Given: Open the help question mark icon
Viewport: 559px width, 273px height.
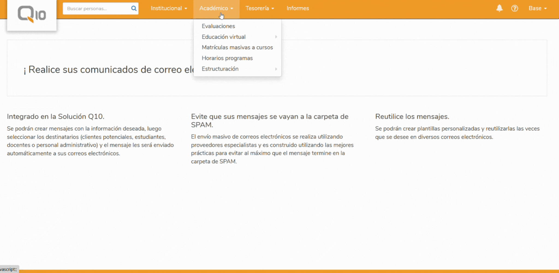Looking at the screenshot, I should coord(515,8).
